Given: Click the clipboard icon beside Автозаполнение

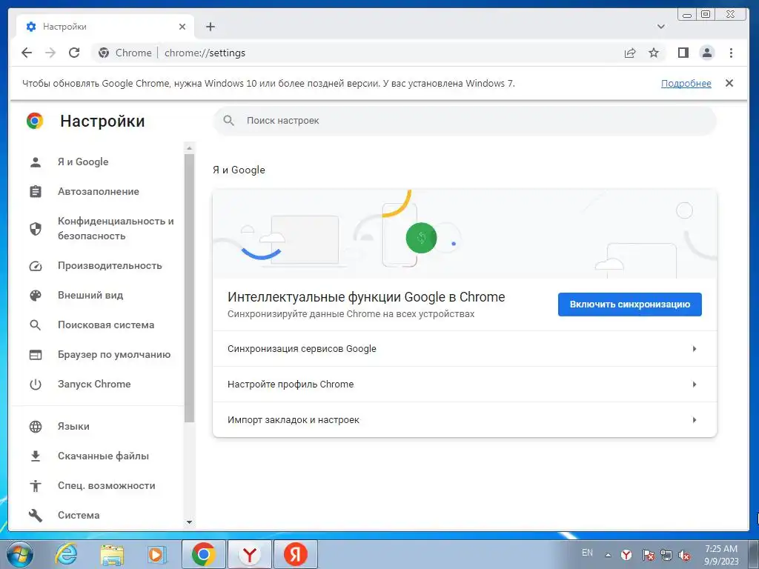Looking at the screenshot, I should 36,192.
